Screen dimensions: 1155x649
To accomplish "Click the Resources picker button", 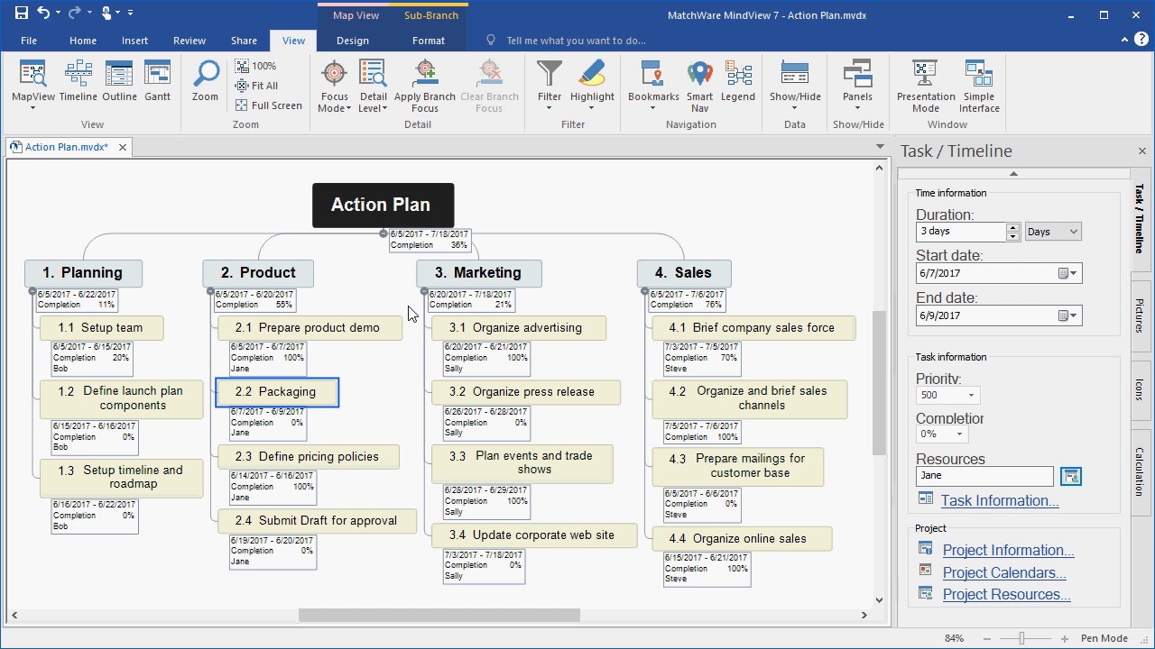I will (1070, 476).
